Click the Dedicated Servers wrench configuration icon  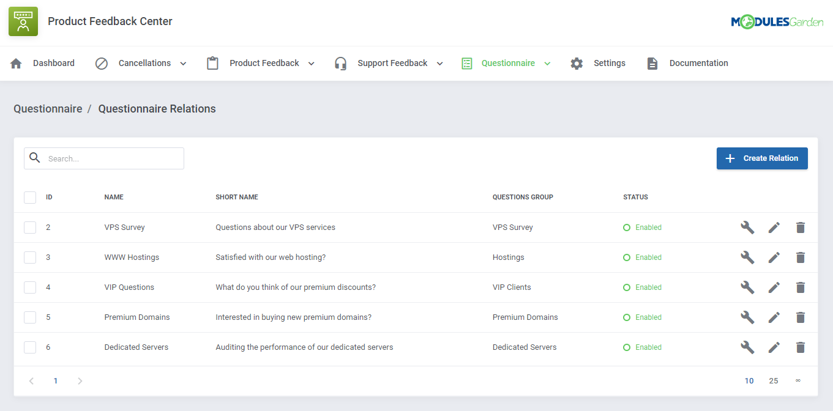point(747,347)
